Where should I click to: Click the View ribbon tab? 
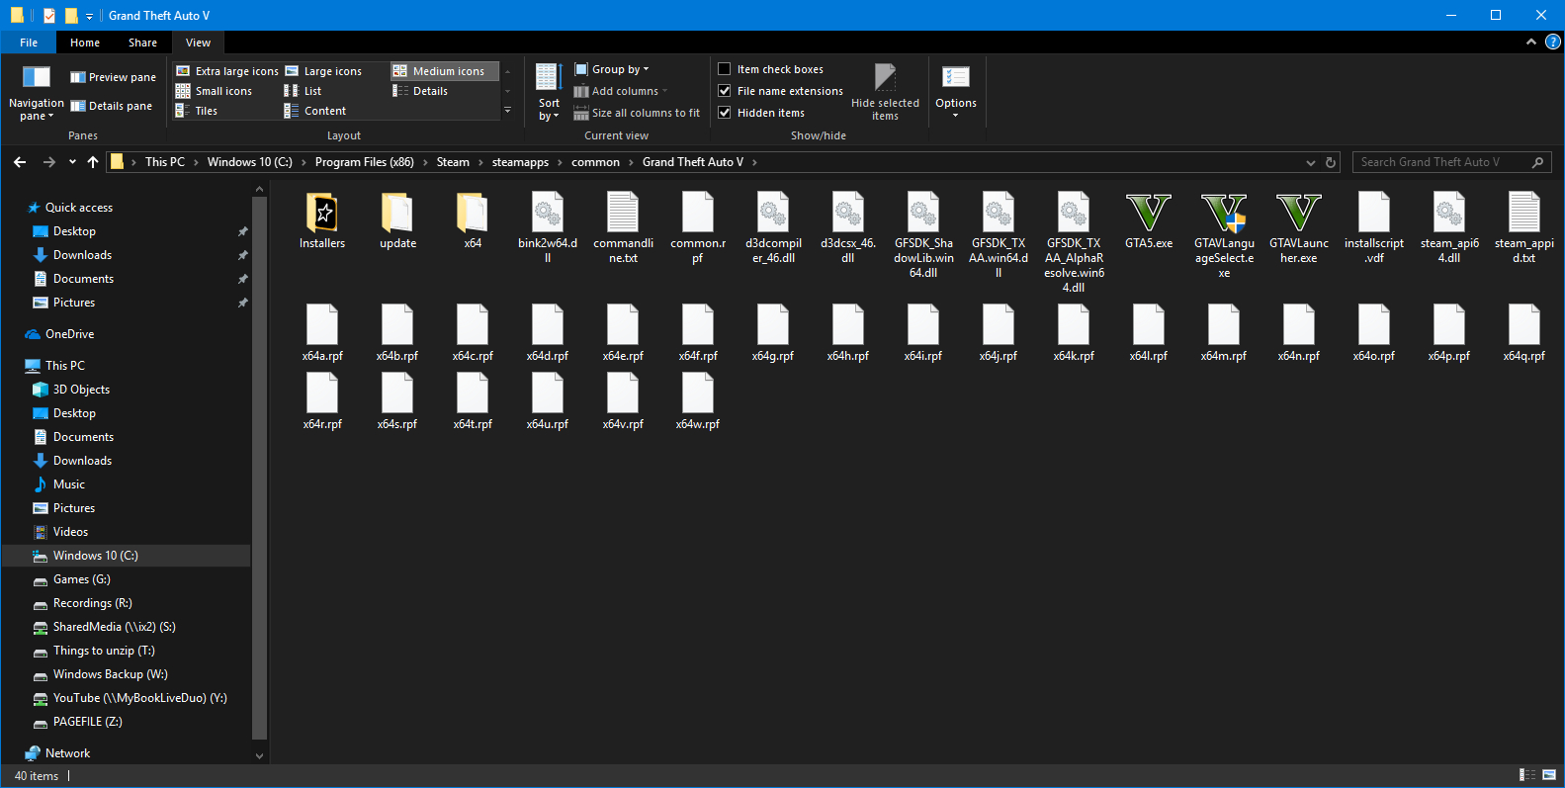[x=198, y=43]
